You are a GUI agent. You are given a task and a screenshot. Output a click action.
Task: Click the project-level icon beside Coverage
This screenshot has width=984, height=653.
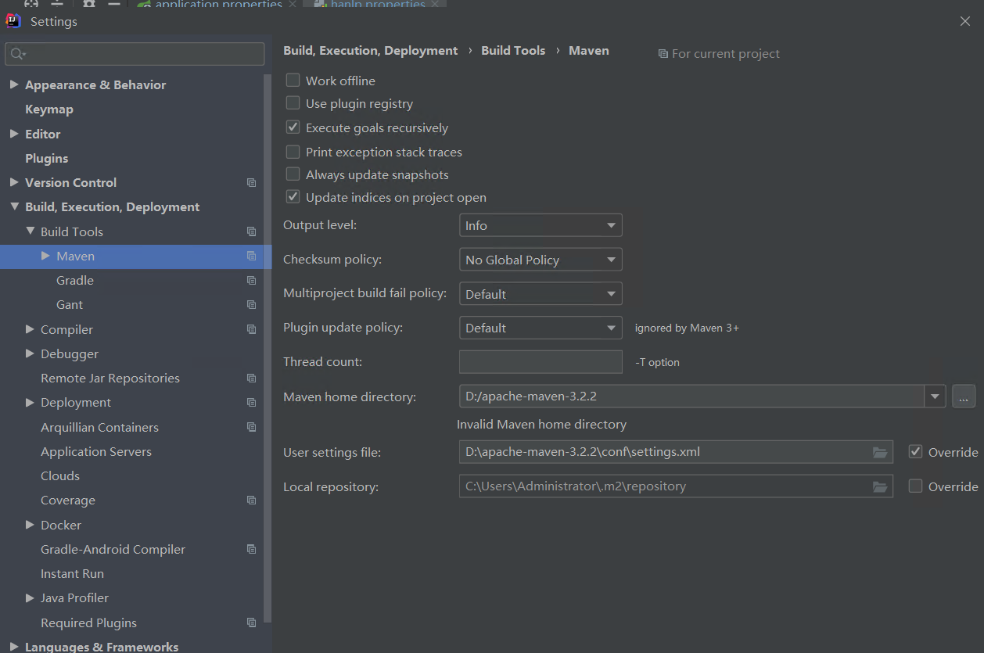(x=251, y=501)
